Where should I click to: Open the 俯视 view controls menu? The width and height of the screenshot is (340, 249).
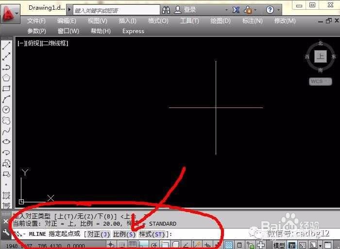(x=34, y=43)
